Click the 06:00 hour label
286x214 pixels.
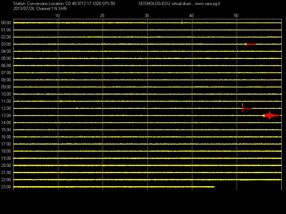click(x=6, y=66)
